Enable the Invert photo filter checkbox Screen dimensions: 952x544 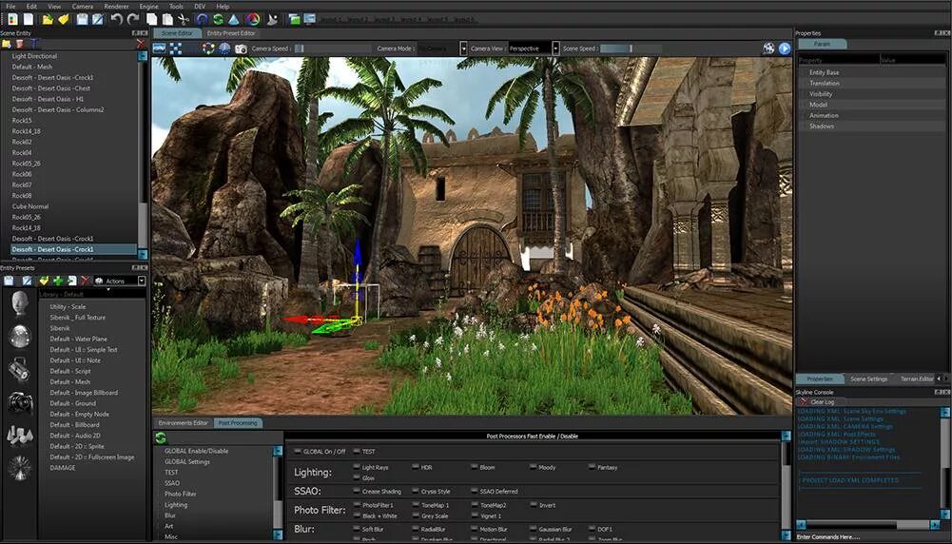click(534, 505)
